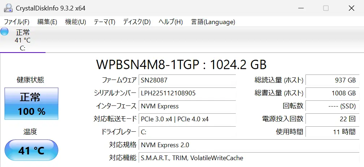Viewport: 364px width, 167px height.
Task: Click the interface field NVM Express
Action: tap(187, 106)
